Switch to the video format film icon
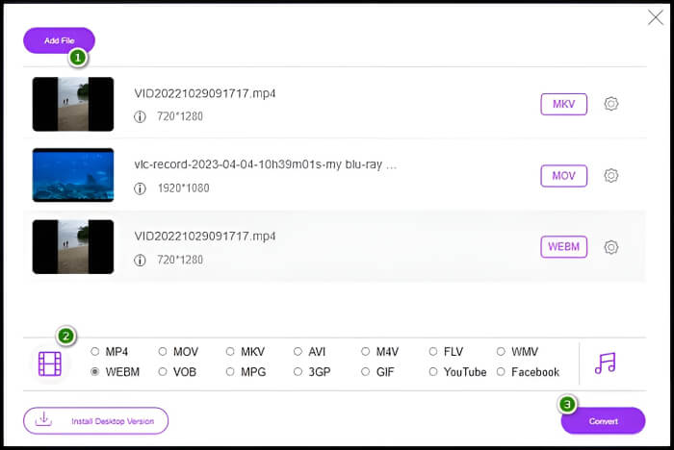 [50, 363]
